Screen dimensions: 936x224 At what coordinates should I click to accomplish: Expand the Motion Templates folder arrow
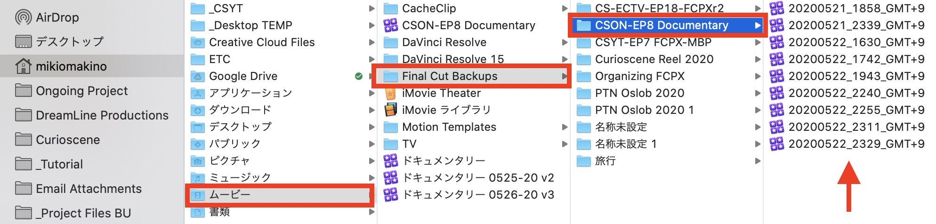pos(565,127)
